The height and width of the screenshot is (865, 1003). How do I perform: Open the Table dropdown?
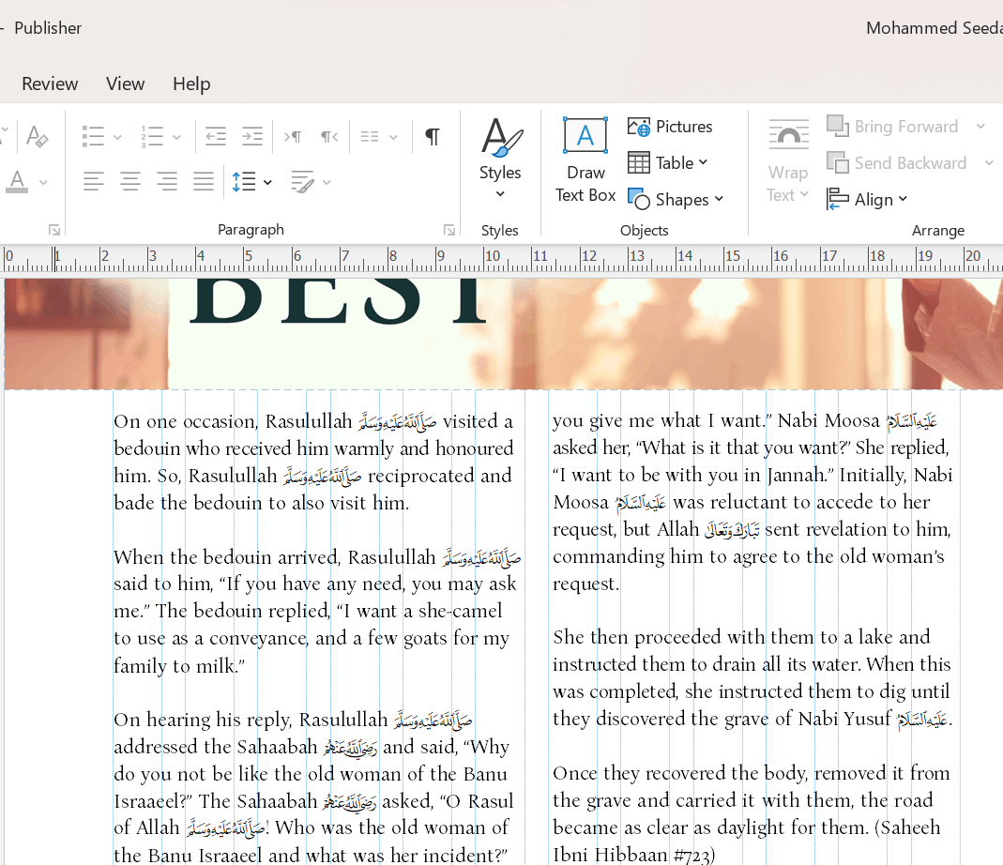coord(668,162)
